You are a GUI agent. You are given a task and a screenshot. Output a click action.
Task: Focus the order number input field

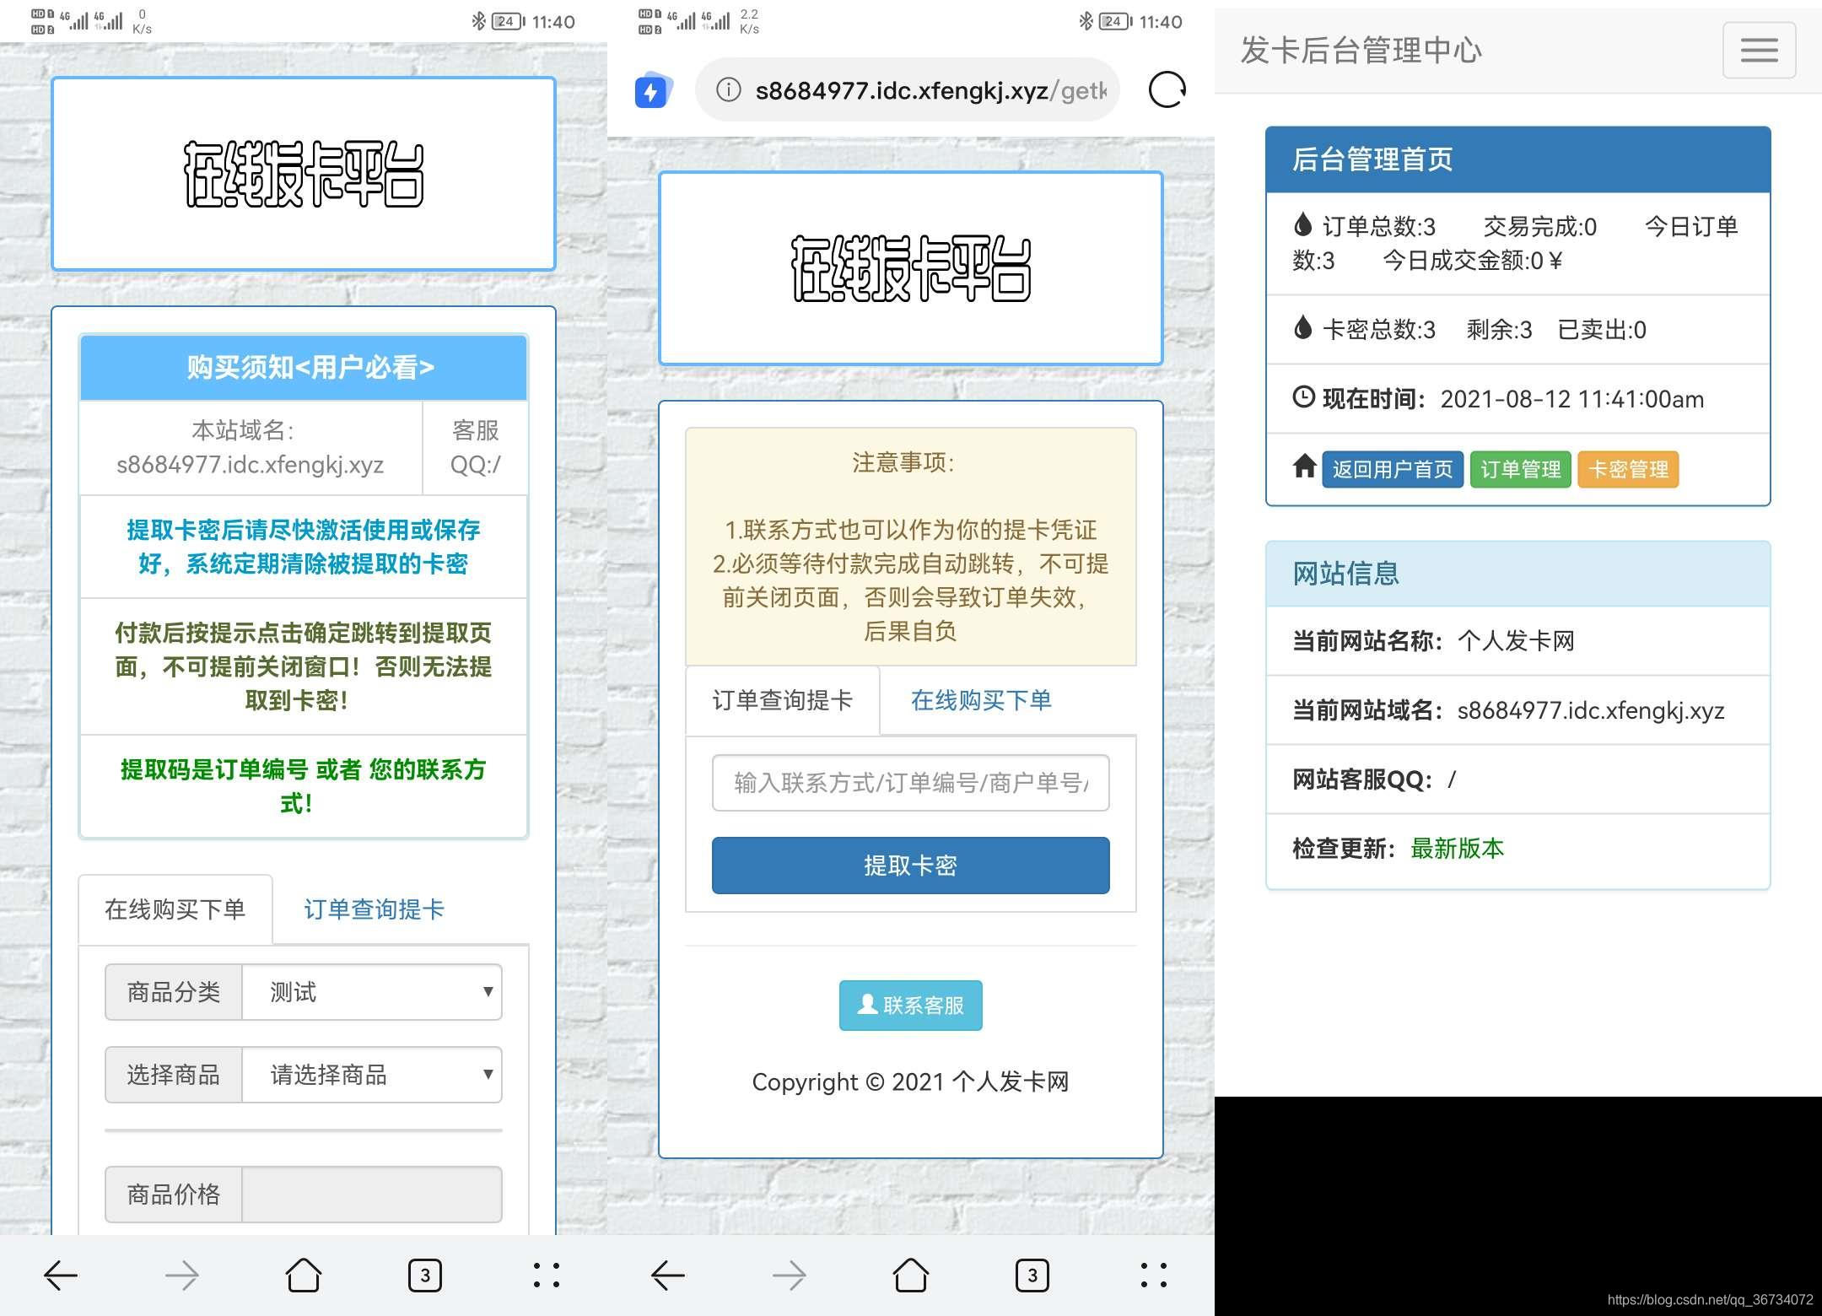910,783
